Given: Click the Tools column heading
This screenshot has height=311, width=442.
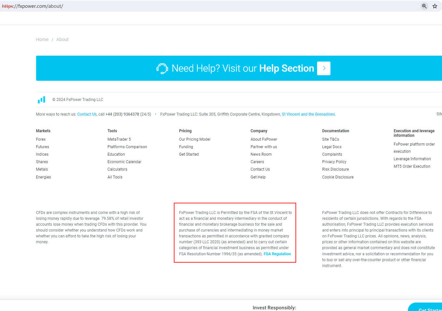Looking at the screenshot, I should [112, 131].
